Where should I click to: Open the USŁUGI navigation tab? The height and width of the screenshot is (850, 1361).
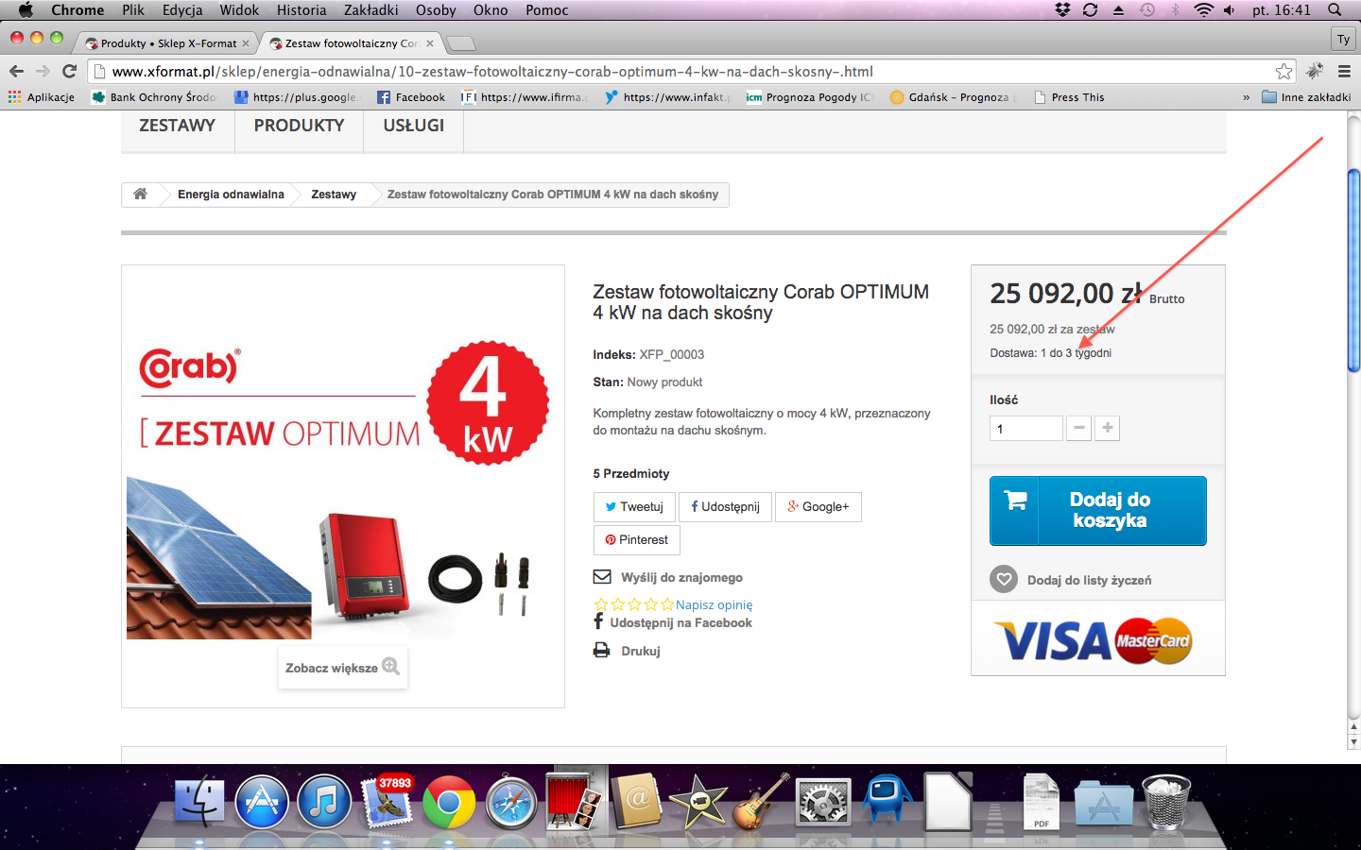pos(413,126)
